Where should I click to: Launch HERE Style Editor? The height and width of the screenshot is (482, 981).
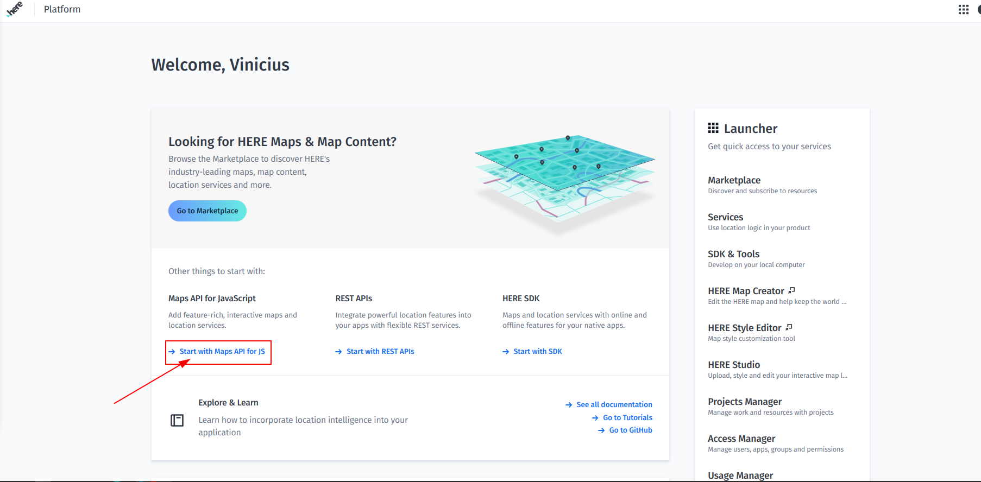[x=744, y=328]
